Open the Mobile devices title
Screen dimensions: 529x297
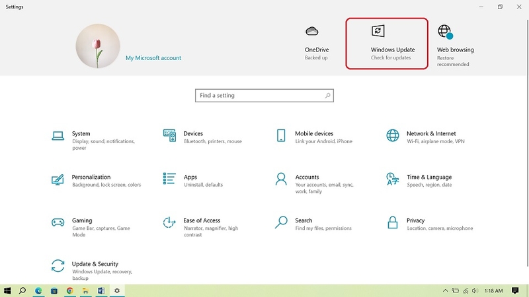[x=314, y=134]
